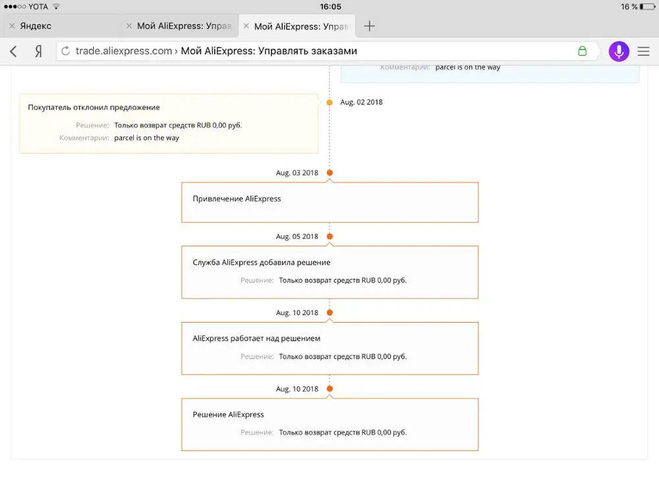Select refund amount under 'Решение AliExpress'
The width and height of the screenshot is (659, 494).
coord(343,433)
